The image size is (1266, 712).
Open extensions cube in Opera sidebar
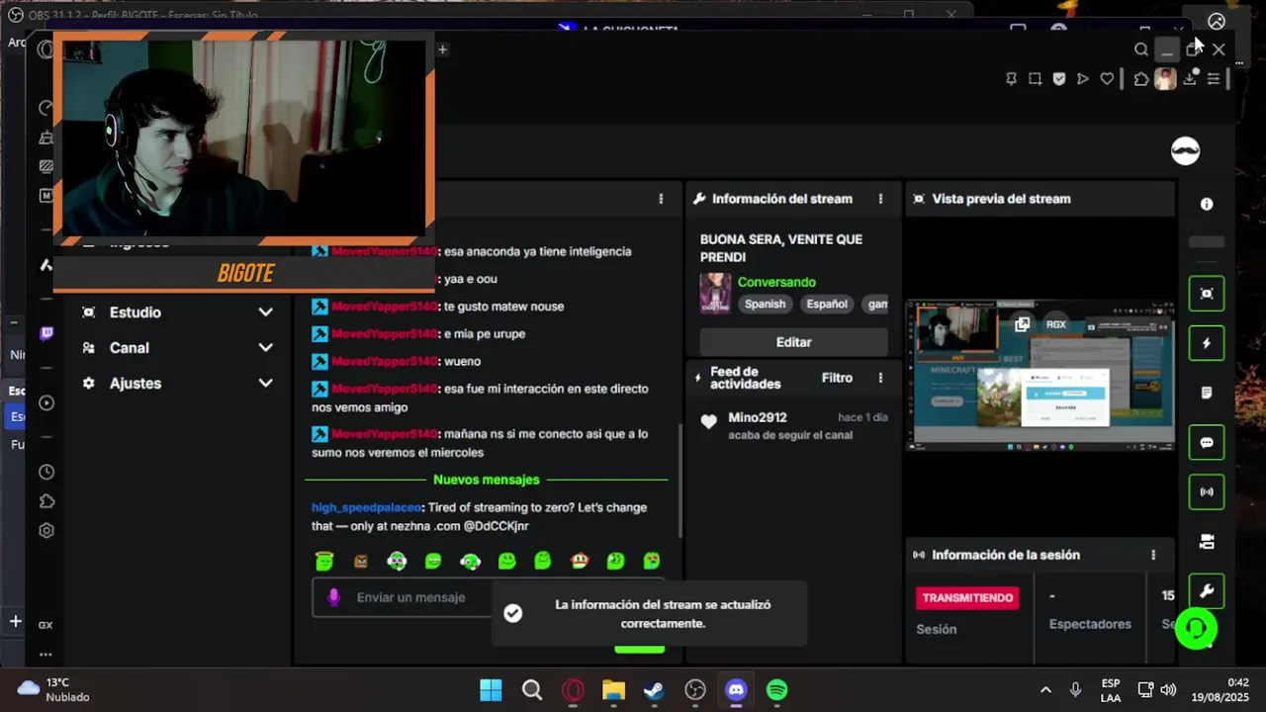46,501
